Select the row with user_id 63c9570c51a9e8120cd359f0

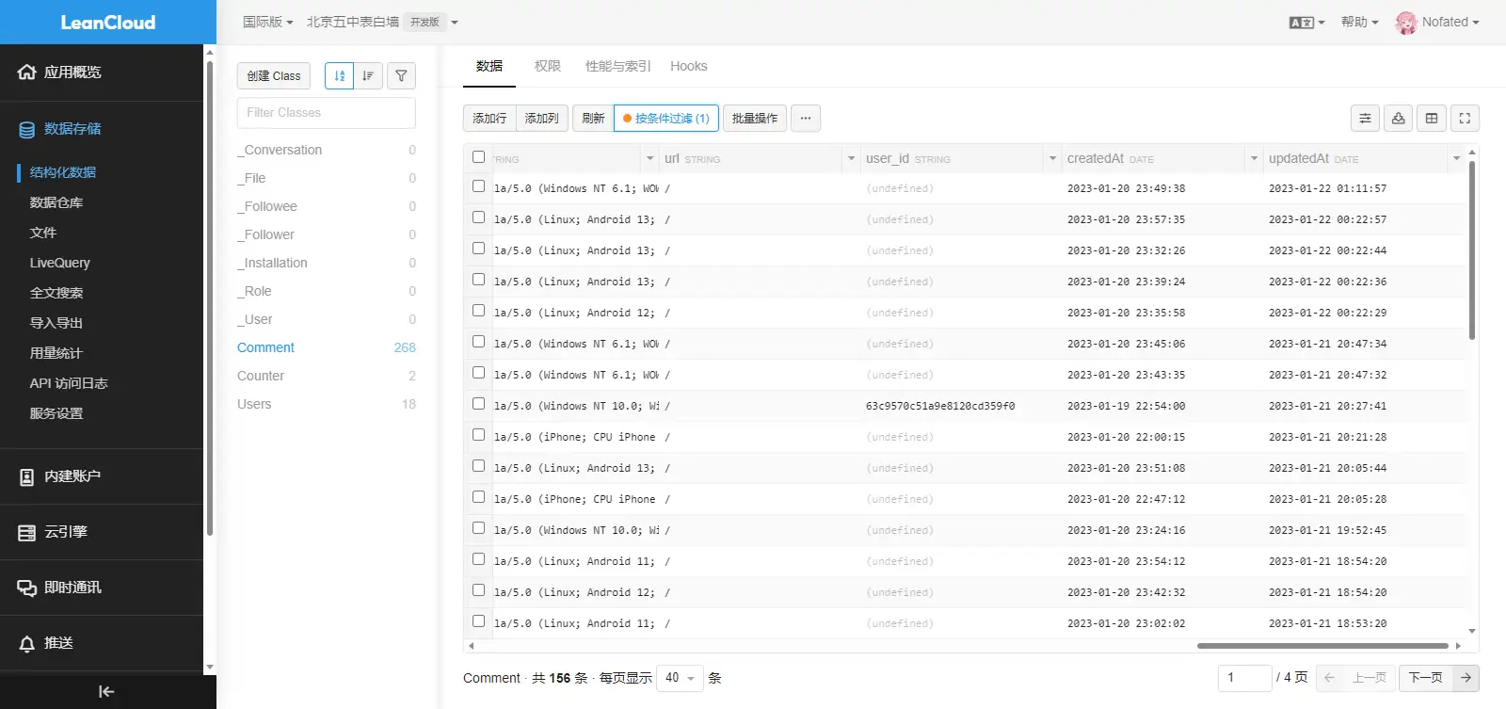pyautogui.click(x=478, y=404)
